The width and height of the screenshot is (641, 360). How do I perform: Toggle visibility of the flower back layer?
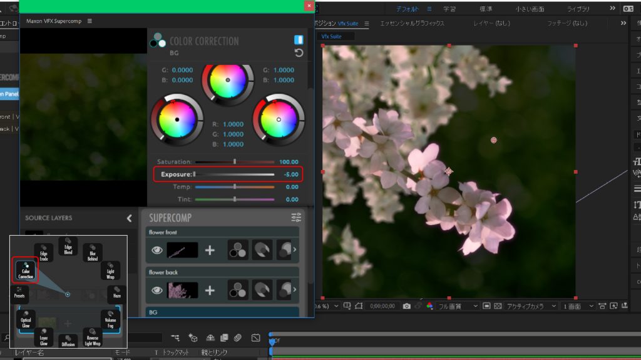[x=156, y=289]
